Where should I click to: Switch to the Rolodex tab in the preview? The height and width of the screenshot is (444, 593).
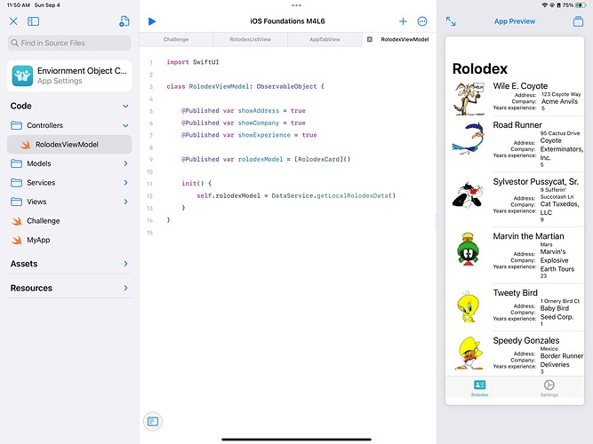(479, 388)
